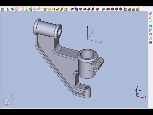Rotate view left using navigation cube left arrow
This screenshot has height=115, width=153.
2,100
